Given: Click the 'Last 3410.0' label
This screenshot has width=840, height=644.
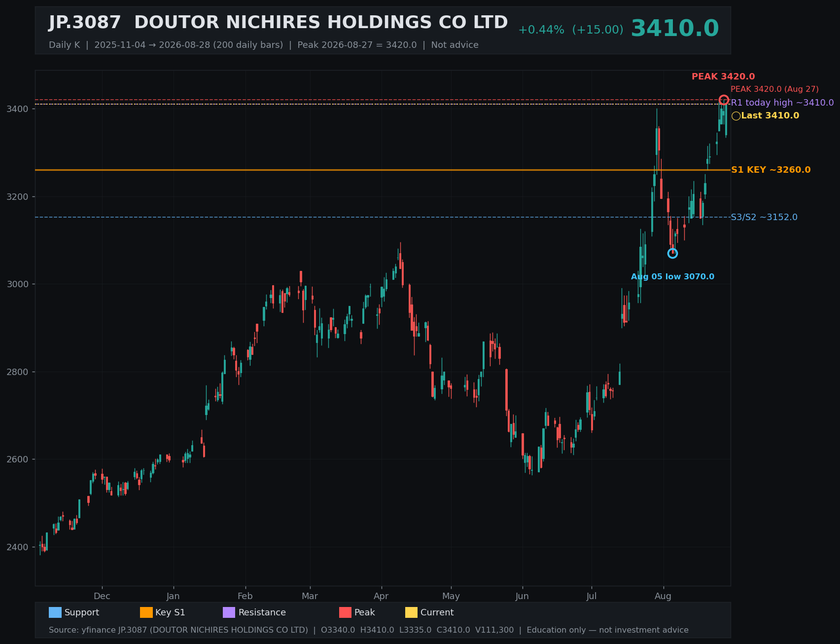Looking at the screenshot, I should click(770, 115).
